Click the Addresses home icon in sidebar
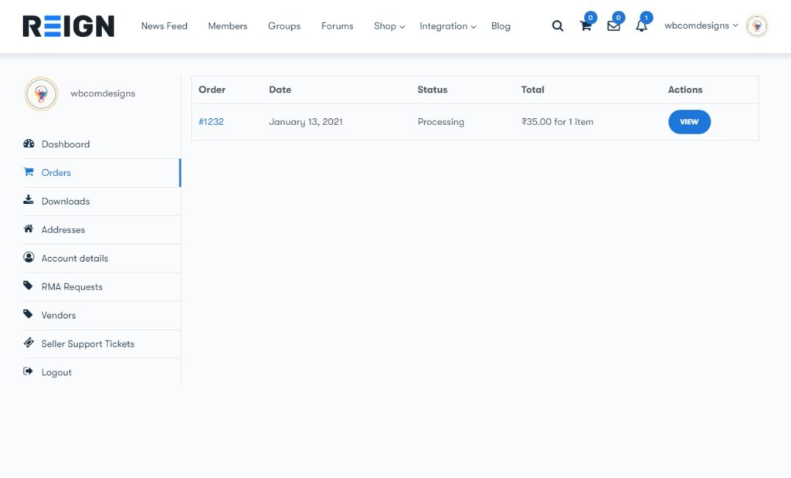This screenshot has height=478, width=791. point(29,229)
